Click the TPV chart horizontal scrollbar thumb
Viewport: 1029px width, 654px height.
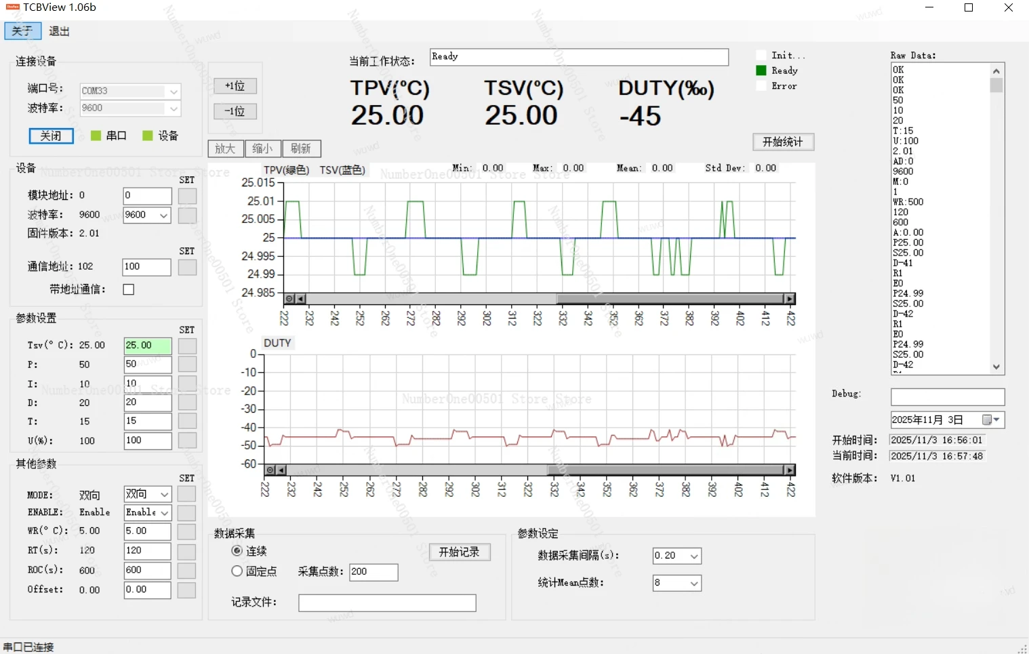tap(670, 299)
